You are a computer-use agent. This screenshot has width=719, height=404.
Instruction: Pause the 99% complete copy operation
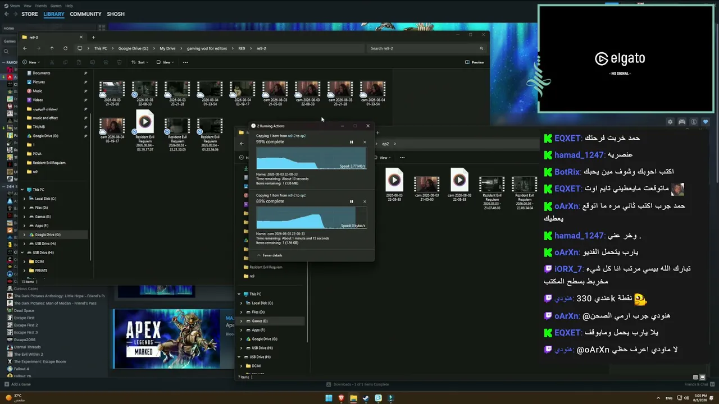click(352, 142)
